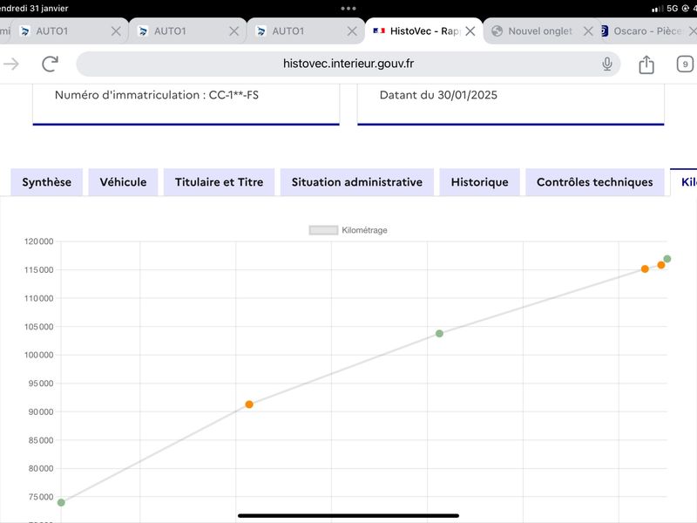Reload the HistoVec page

tap(51, 64)
